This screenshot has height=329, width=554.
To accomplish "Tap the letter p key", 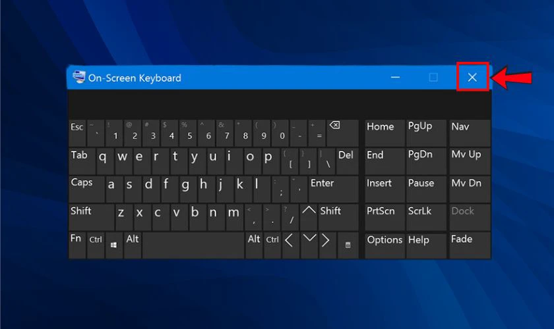I will coord(270,161).
